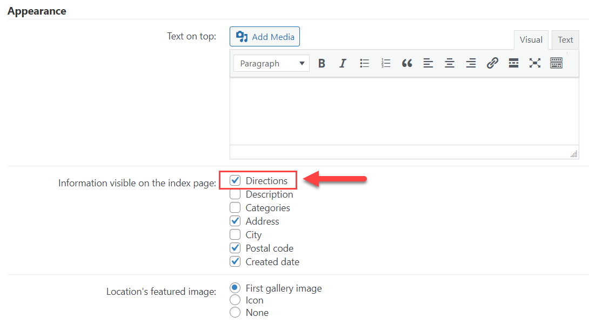Uncheck the Postal code checkbox
This screenshot has height=324, width=589.
click(x=235, y=248)
